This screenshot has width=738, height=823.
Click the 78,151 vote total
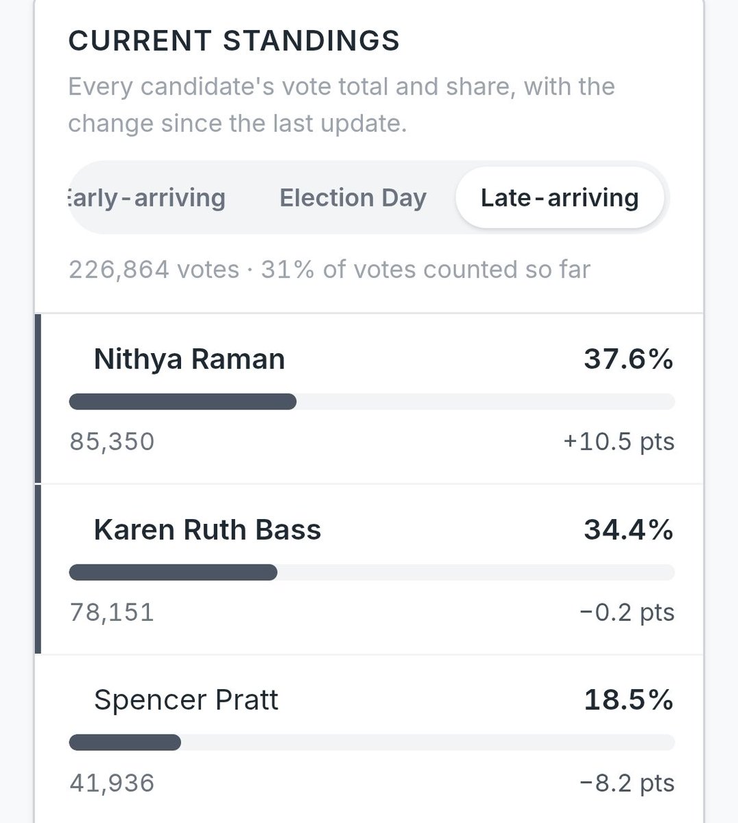coord(112,612)
